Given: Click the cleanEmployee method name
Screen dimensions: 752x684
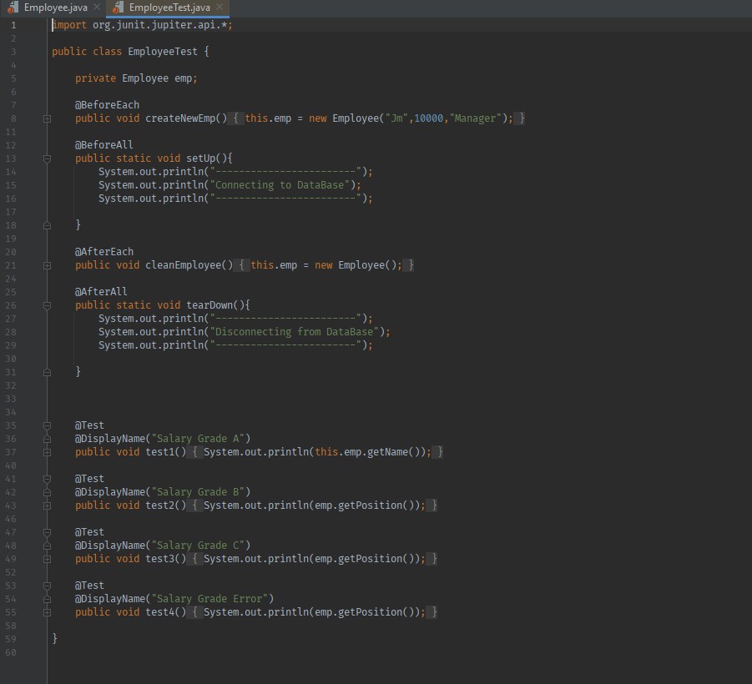Looking at the screenshot, I should pos(184,265).
